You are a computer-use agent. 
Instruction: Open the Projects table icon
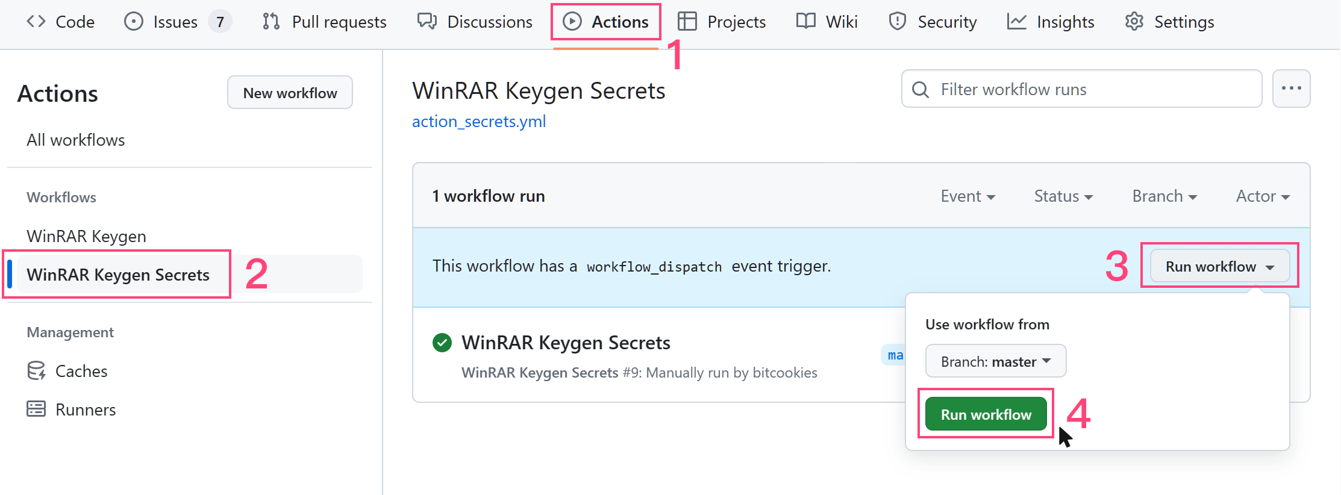[x=687, y=22]
